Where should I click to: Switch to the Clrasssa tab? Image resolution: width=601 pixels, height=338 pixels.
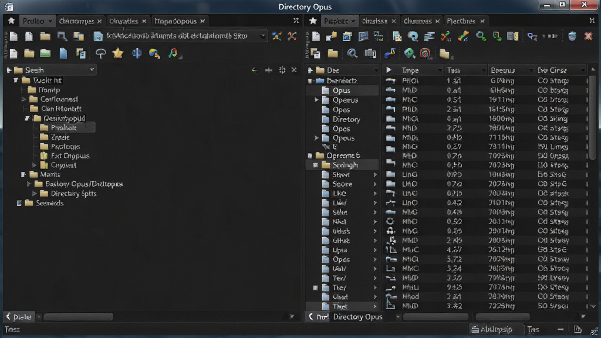click(374, 21)
